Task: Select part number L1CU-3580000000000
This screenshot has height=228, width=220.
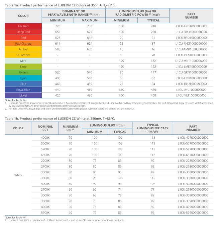Action: click(193, 178)
